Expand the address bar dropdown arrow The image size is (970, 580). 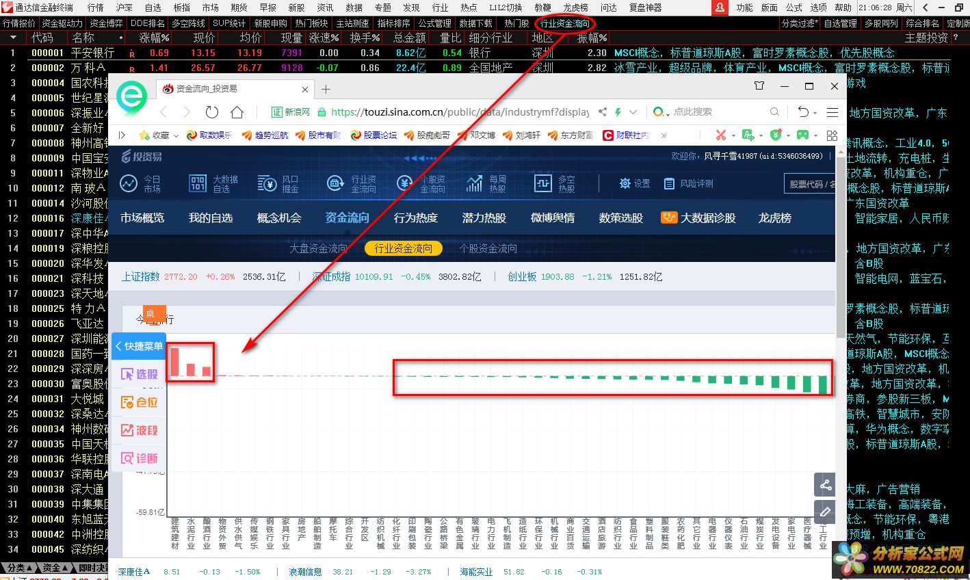pyautogui.click(x=633, y=112)
